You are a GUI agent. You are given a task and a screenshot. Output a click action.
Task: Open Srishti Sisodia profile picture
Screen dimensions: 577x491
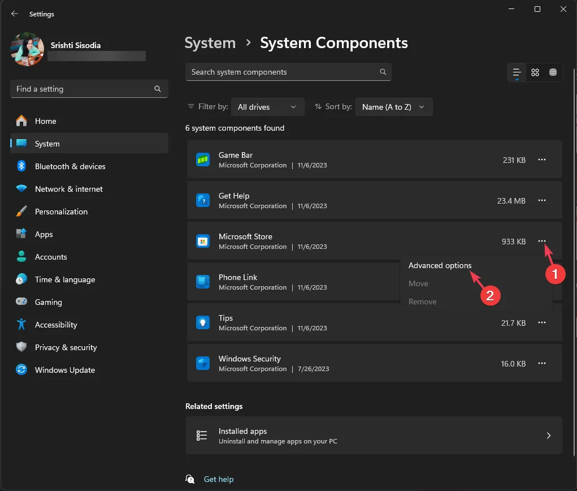point(27,49)
